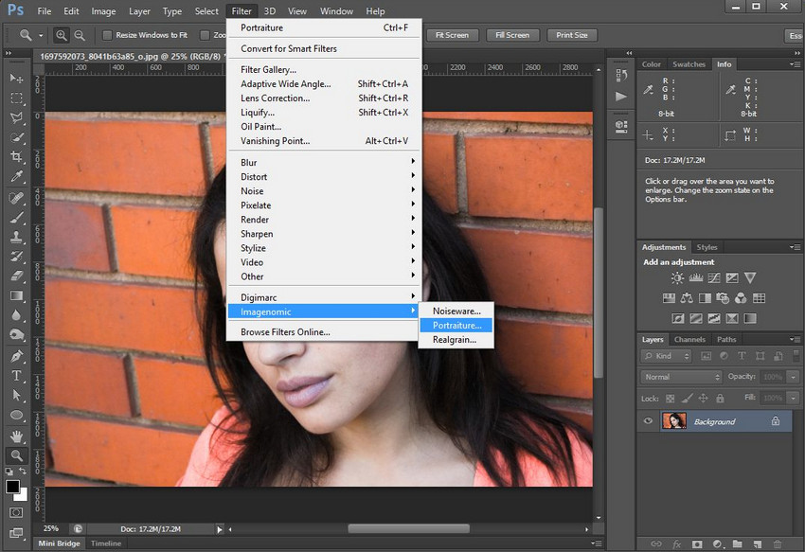This screenshot has height=552, width=805.
Task: Select the Eyedropper tool in toolbox
Action: coord(16,177)
